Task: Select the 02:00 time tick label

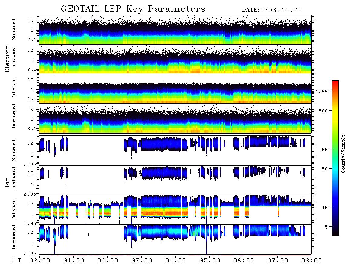Action: tap(108, 261)
